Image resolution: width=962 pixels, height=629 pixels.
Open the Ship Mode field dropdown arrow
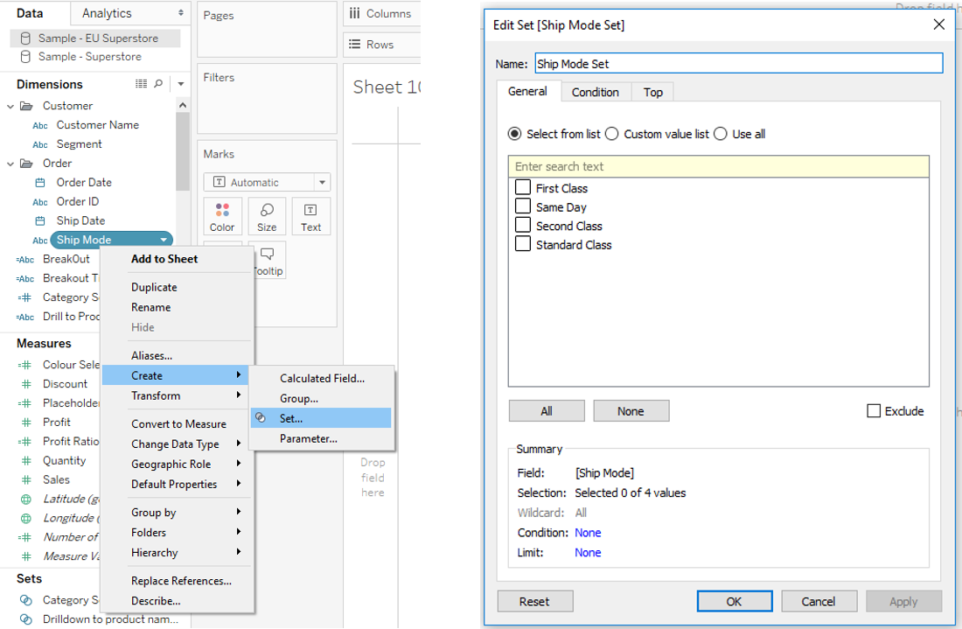pyautogui.click(x=164, y=239)
